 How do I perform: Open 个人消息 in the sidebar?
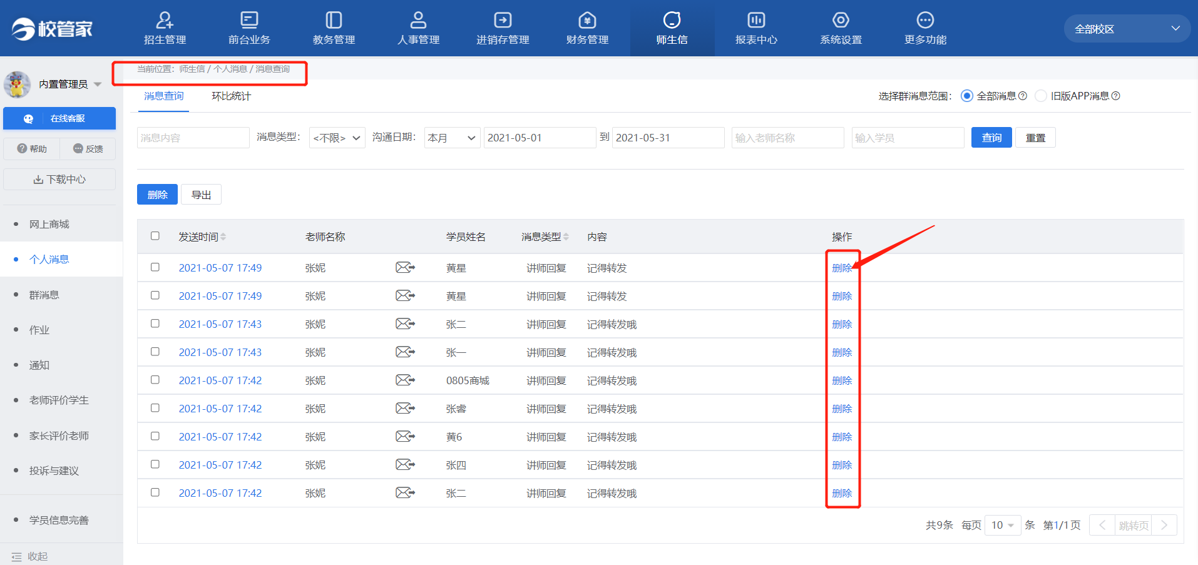click(49, 259)
